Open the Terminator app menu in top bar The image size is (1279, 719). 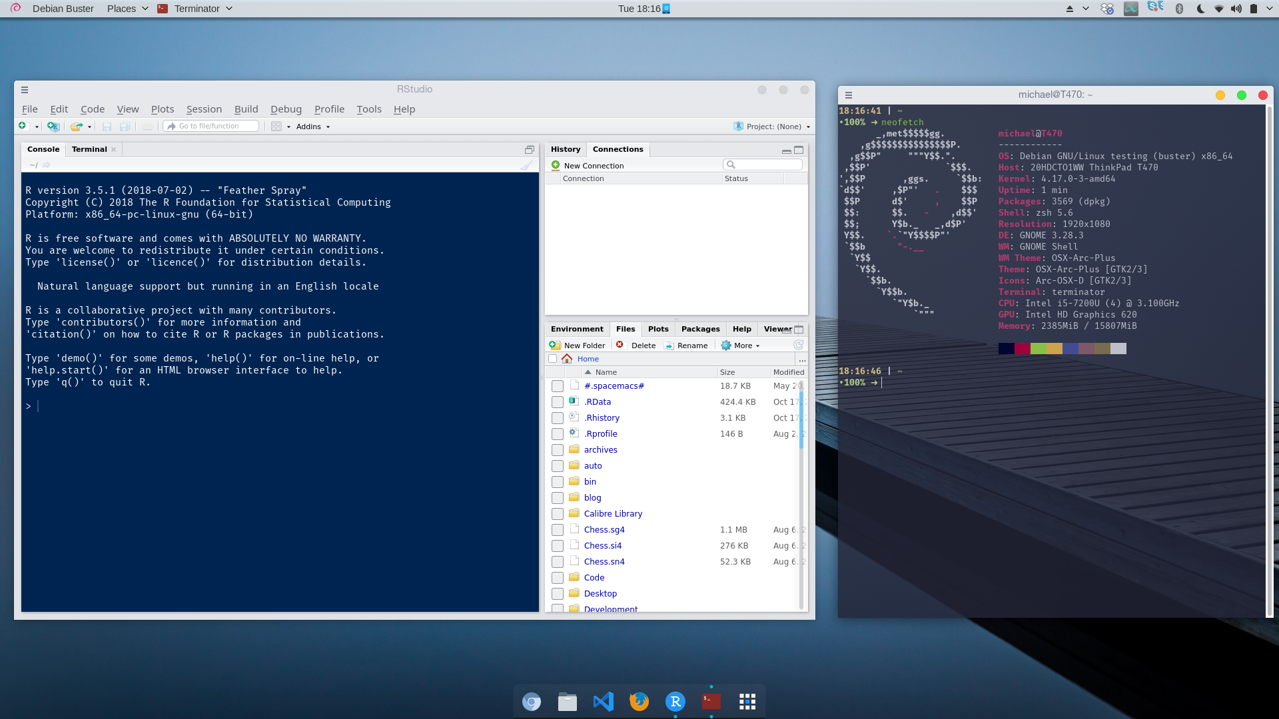coord(195,9)
